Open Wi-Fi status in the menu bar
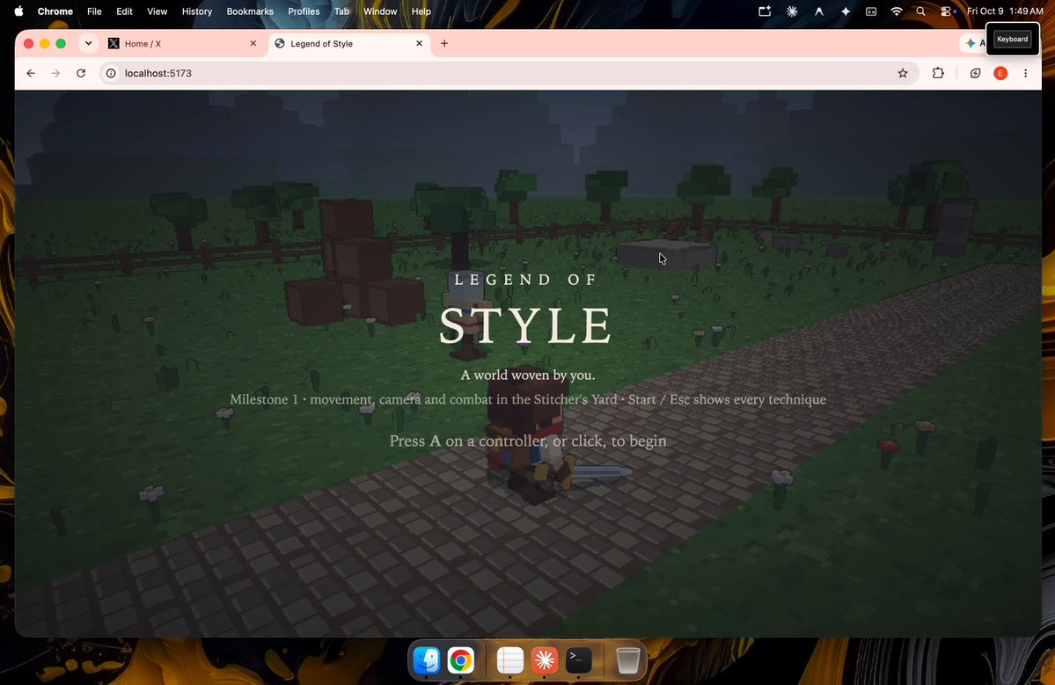Viewport: 1055px width, 685px height. [897, 11]
